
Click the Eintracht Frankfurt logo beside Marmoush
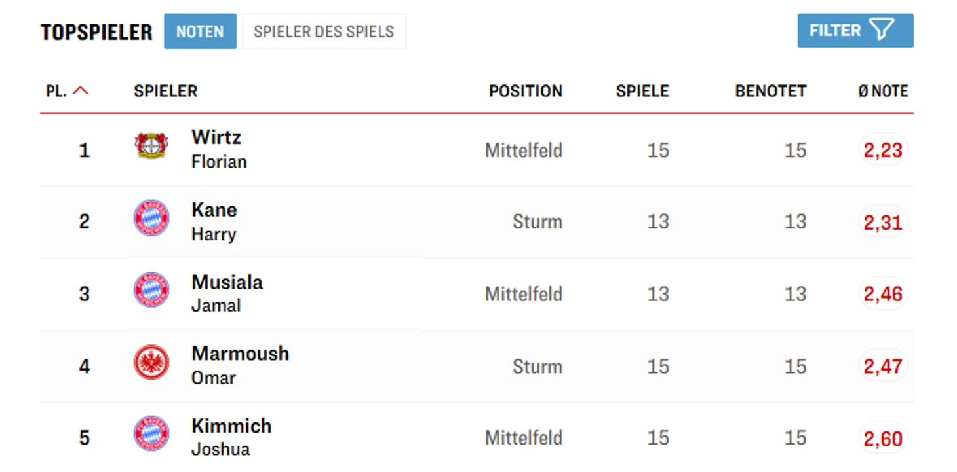pyautogui.click(x=151, y=362)
